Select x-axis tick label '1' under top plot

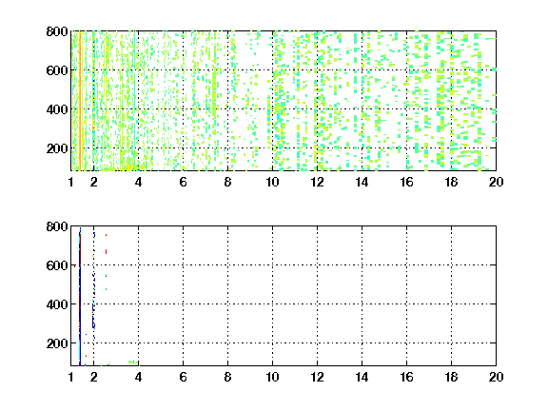click(71, 182)
